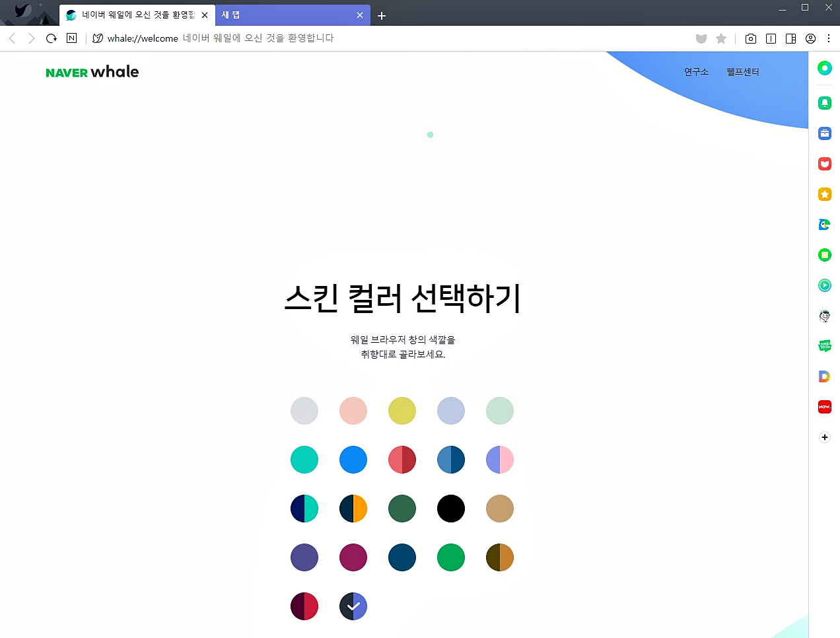Image resolution: width=840 pixels, height=638 pixels.
Task: Open the three-dot browser menu
Action: pyautogui.click(x=829, y=38)
